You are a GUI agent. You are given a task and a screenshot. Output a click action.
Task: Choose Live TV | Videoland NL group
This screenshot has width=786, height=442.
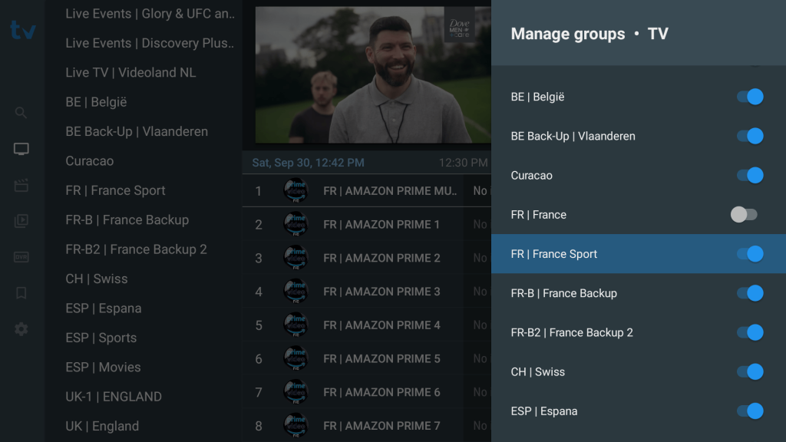(130, 72)
